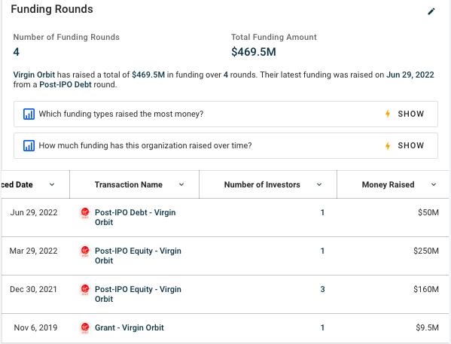
Task: Click Virgin Orbit logo in Grant row
Action: tap(85, 328)
